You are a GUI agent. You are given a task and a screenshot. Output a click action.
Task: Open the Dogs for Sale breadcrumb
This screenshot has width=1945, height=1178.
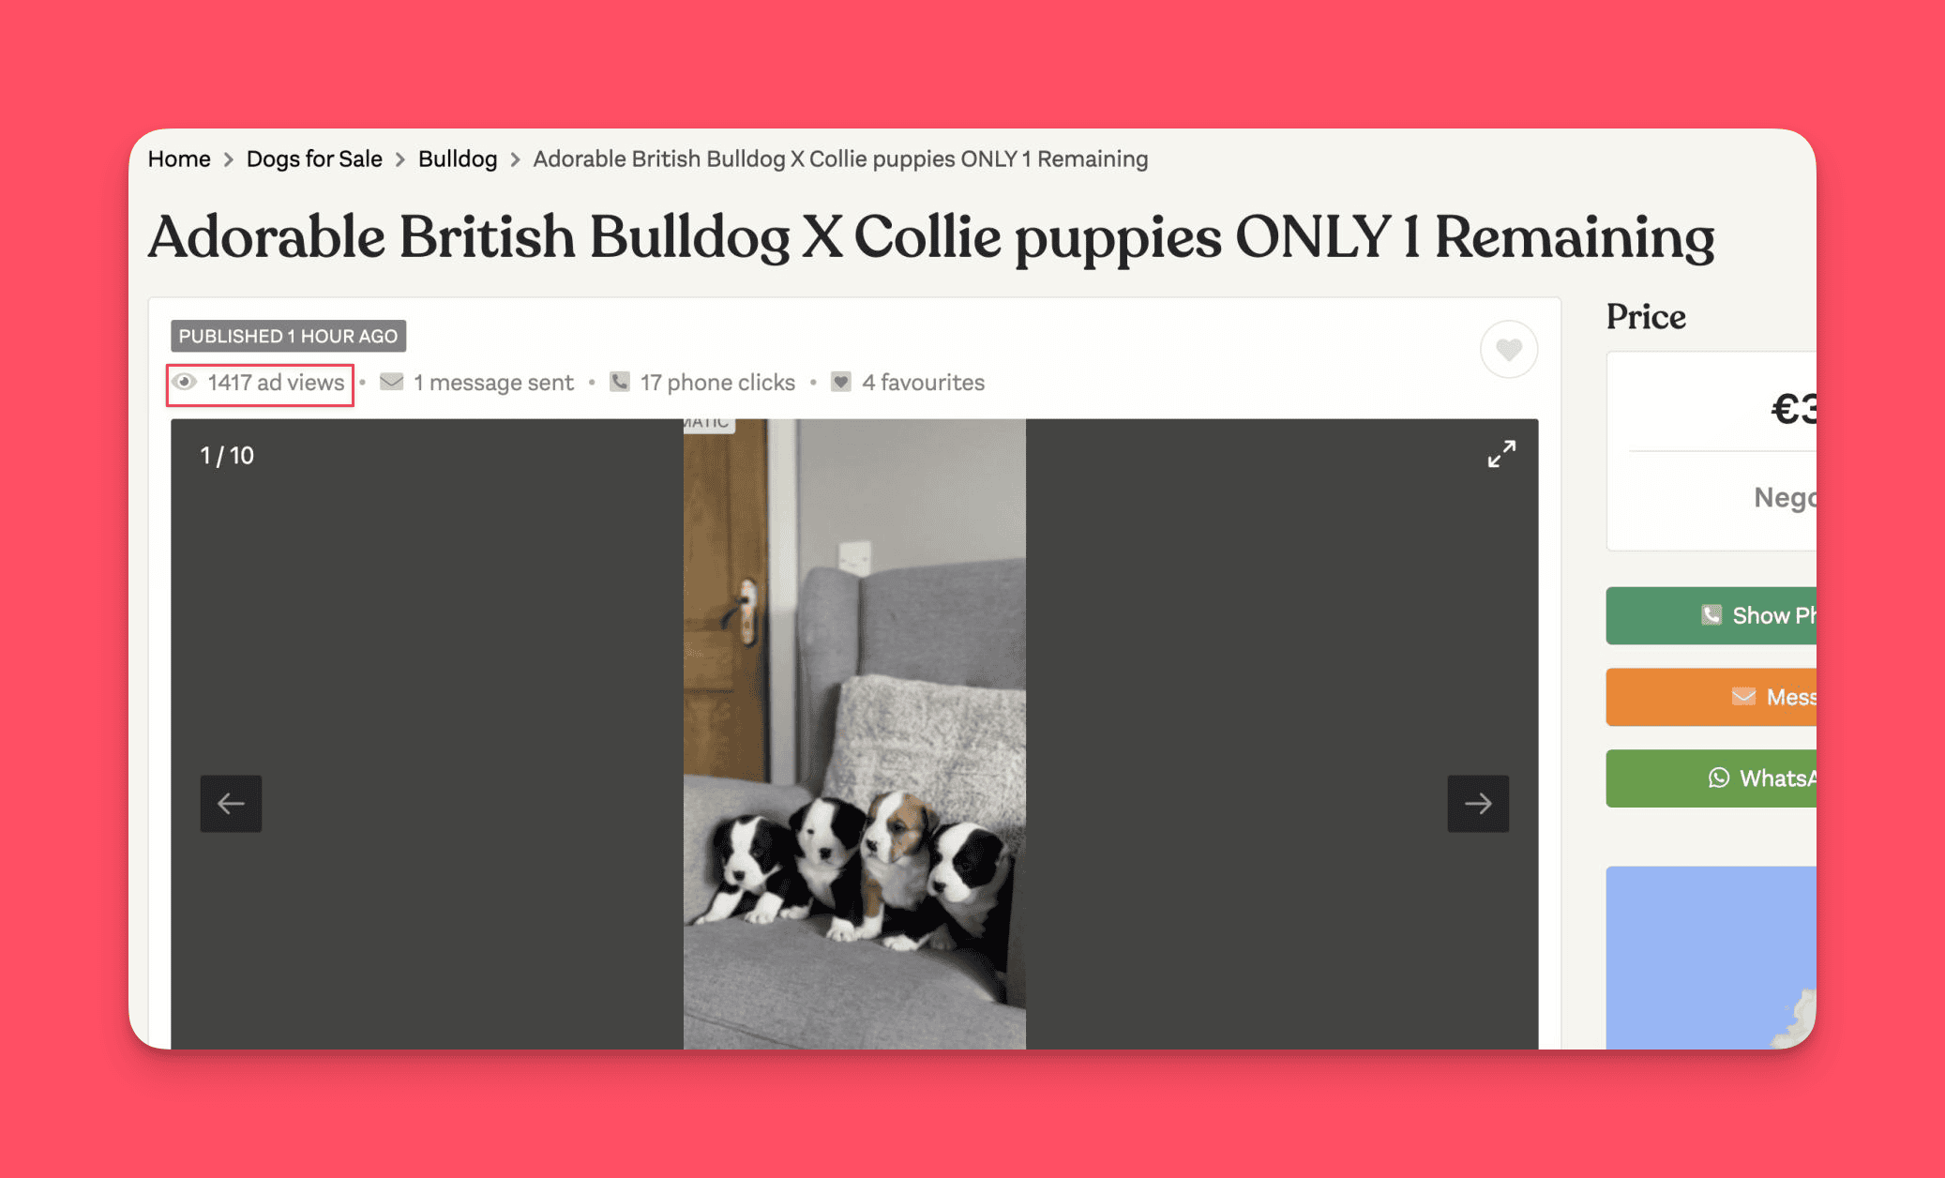(x=314, y=159)
